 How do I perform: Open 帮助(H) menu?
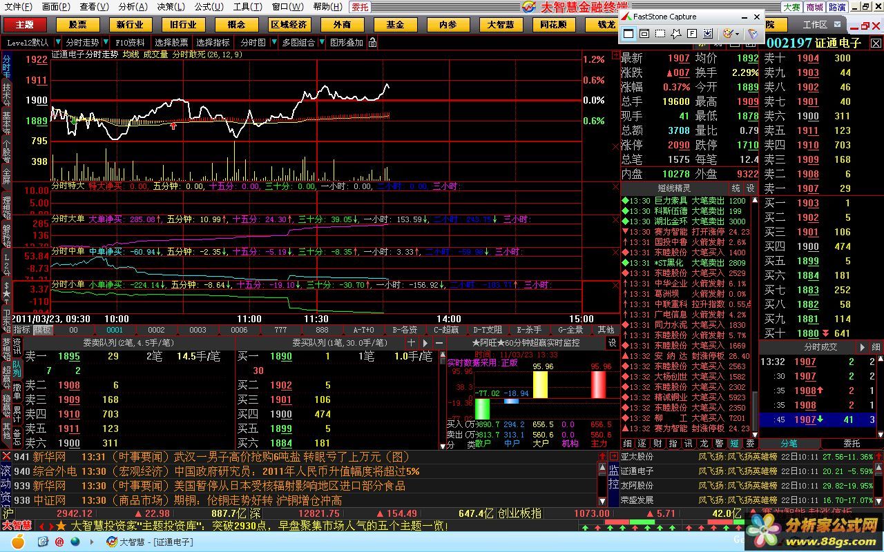(328, 6)
